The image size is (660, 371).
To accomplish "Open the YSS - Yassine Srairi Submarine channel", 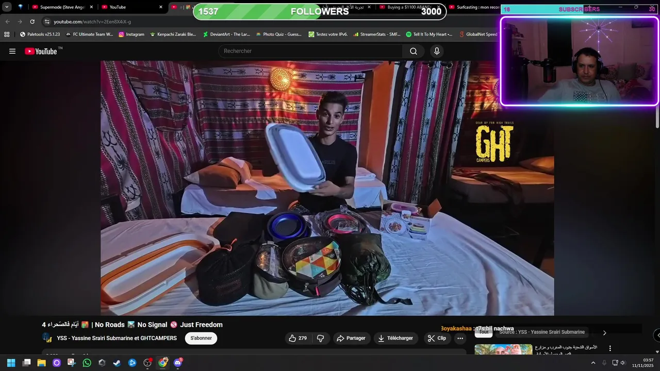I will point(117,338).
